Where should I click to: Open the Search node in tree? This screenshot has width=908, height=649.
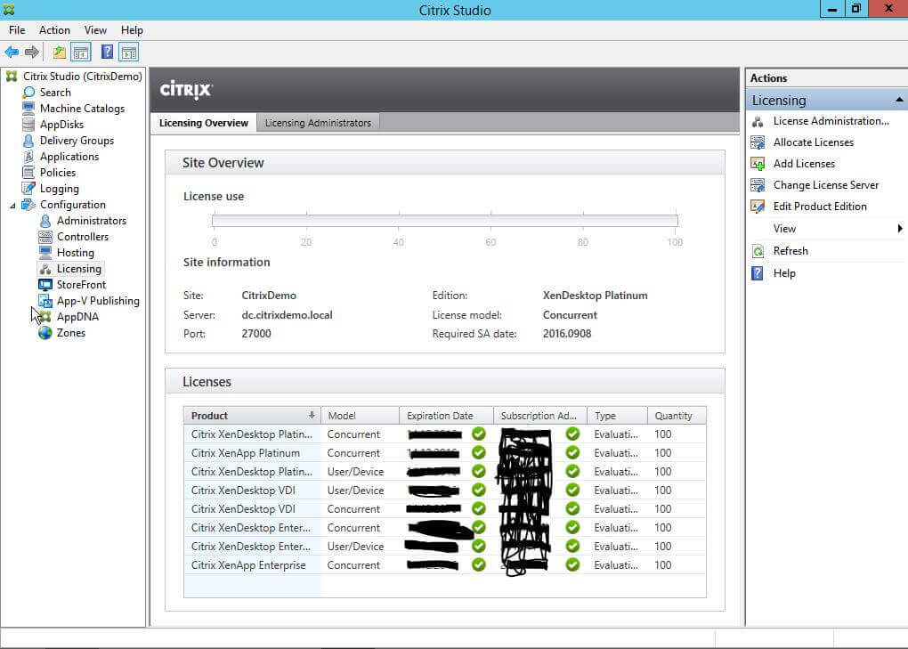tap(55, 93)
